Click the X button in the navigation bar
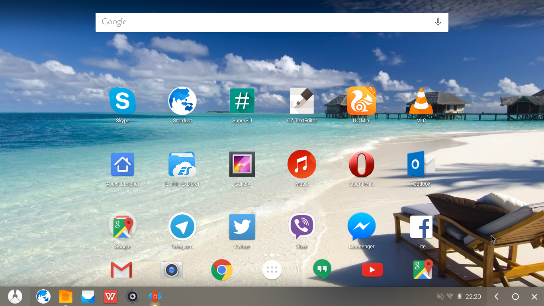Screen dimensions: 544x306 click(534, 296)
